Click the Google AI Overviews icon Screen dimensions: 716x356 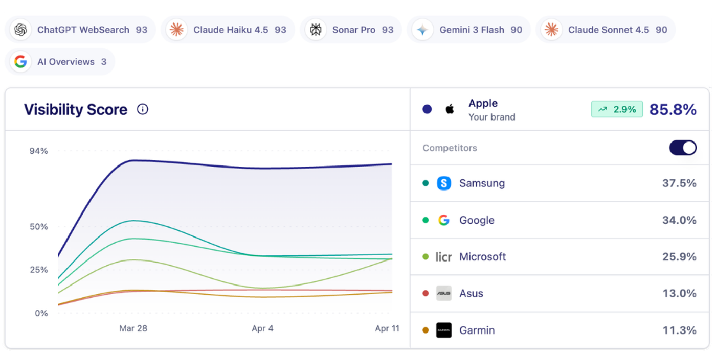click(20, 61)
